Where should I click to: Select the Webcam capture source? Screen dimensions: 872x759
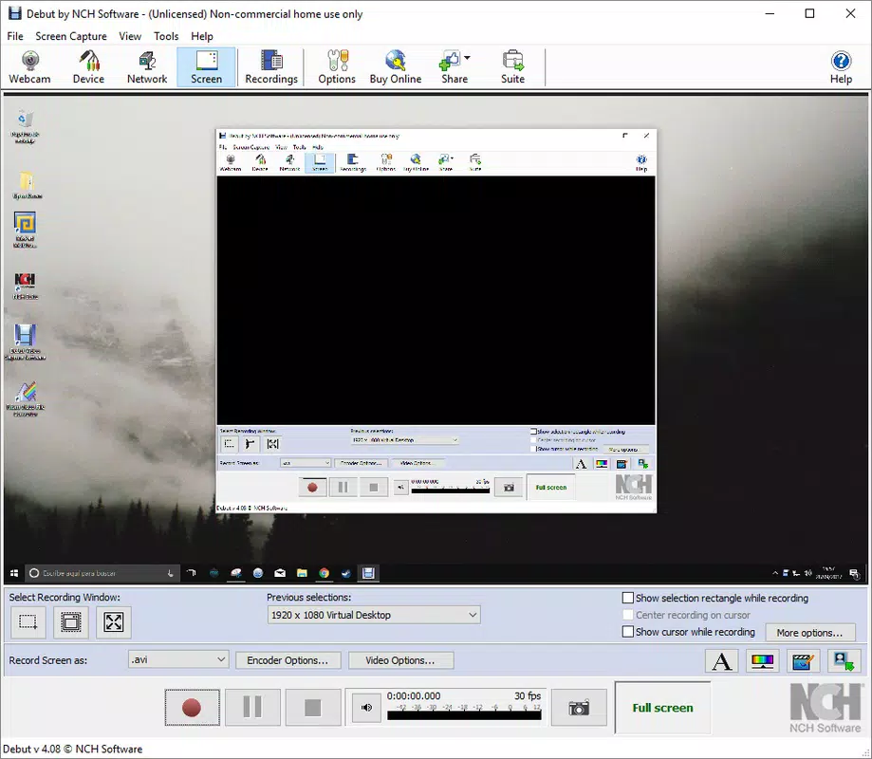click(x=29, y=67)
